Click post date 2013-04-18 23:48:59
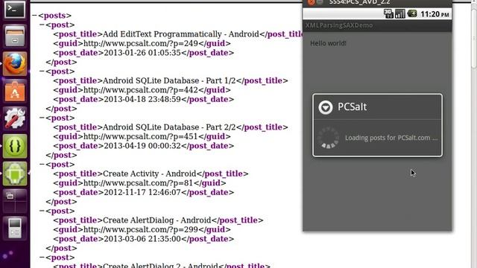477x268 pixels. (x=142, y=99)
